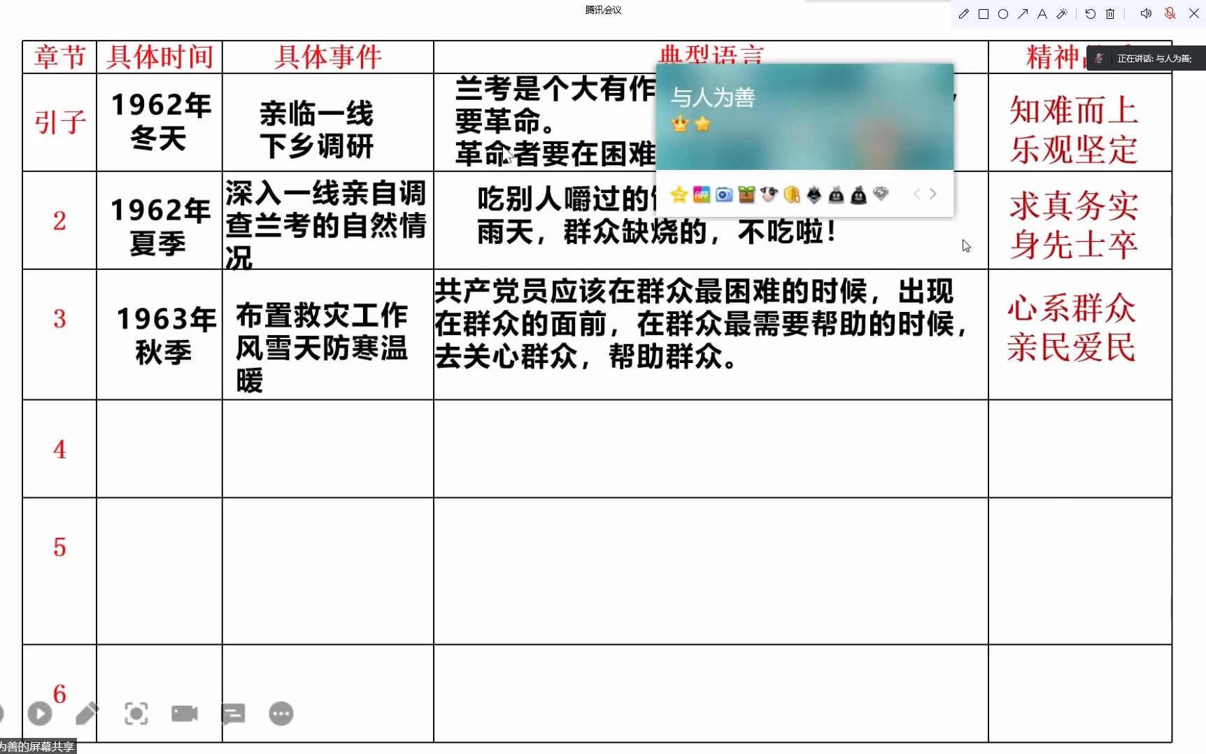Click the crown icon under the nickname
Image resolution: width=1206 pixels, height=754 pixels.
tap(679, 125)
